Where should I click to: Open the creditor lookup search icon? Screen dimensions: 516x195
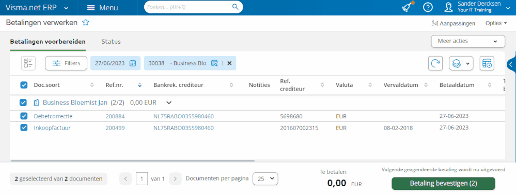(214, 63)
